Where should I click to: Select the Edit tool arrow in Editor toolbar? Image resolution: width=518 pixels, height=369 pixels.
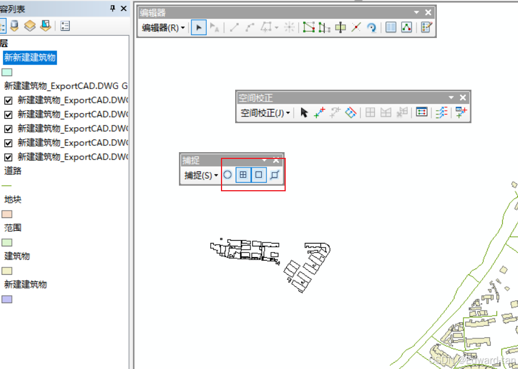coord(199,27)
